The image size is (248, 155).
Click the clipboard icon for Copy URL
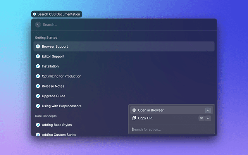pyautogui.click(x=134, y=118)
